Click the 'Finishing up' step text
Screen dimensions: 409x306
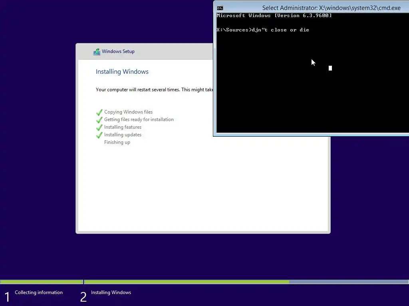(x=117, y=142)
